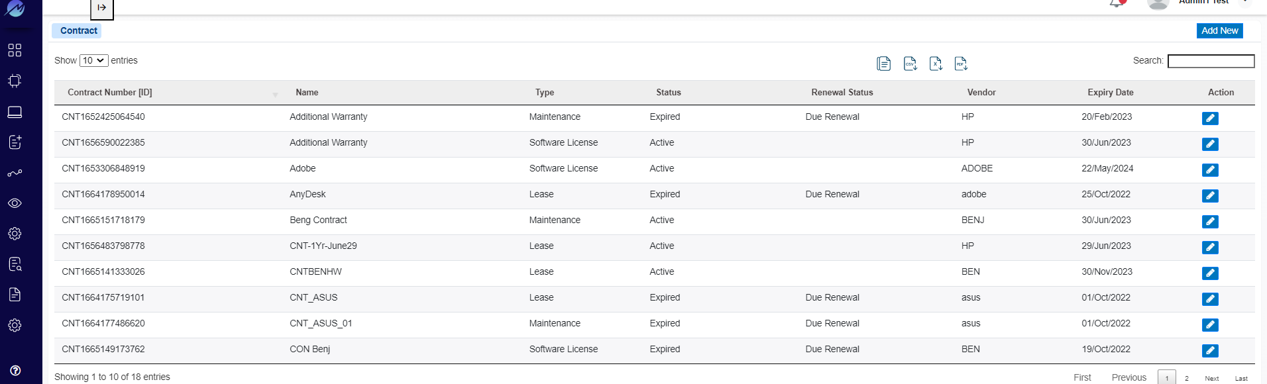Open the notification bell
1267x384 pixels.
1117,3
